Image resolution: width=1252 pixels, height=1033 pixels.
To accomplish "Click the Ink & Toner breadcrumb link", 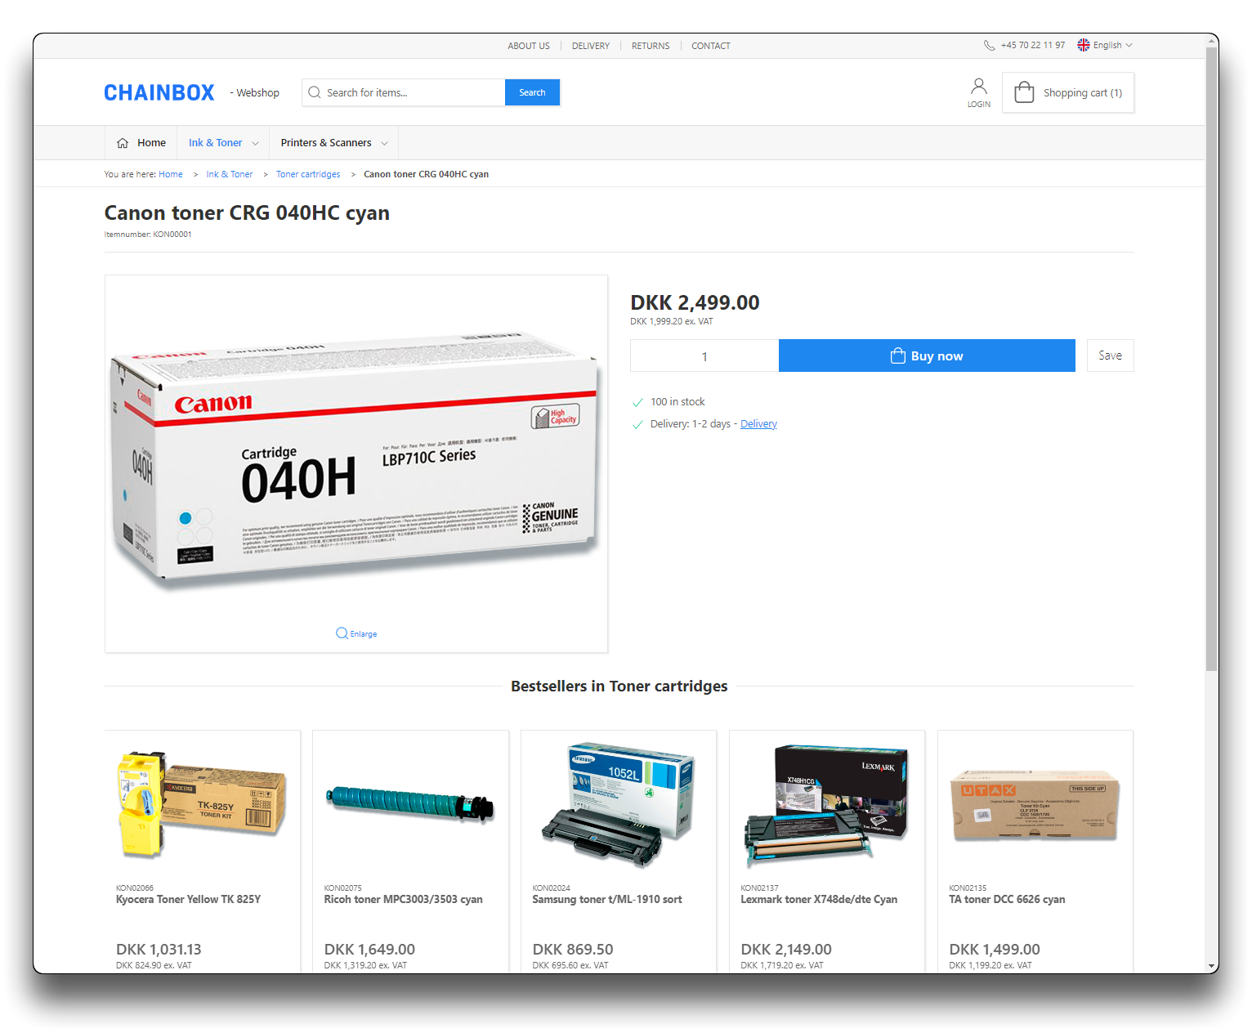I will point(230,174).
